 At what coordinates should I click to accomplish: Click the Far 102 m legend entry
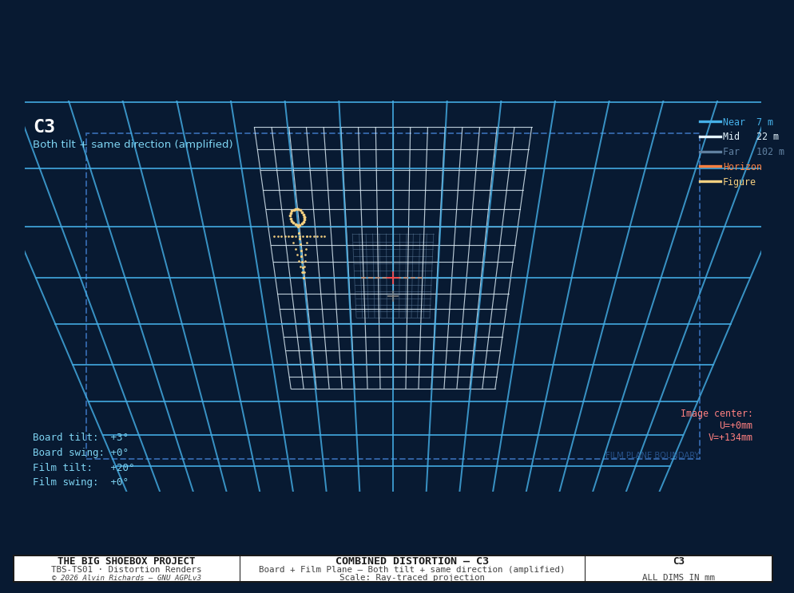pos(741,152)
